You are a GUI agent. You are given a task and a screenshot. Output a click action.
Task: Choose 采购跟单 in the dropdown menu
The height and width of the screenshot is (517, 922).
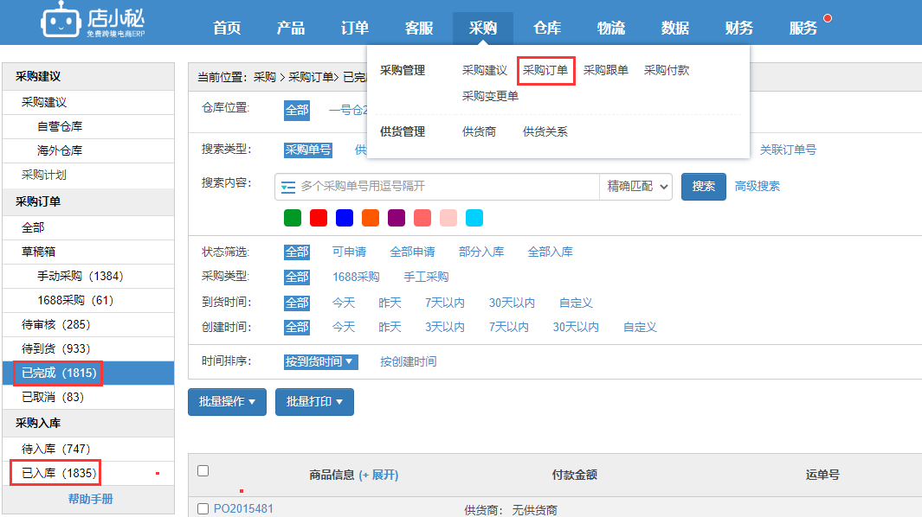[x=606, y=71]
